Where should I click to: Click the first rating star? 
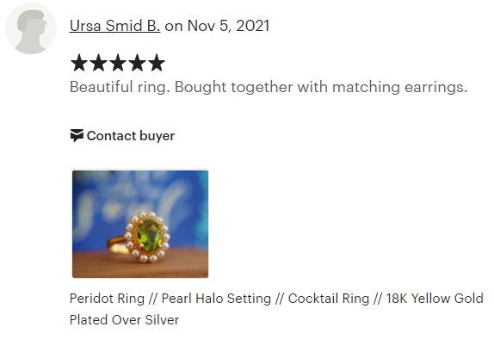79,63
